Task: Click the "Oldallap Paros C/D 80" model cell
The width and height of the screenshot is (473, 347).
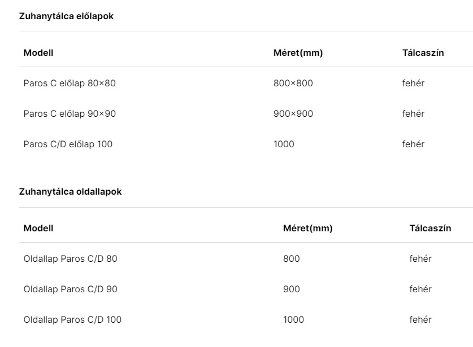Action: [x=71, y=259]
